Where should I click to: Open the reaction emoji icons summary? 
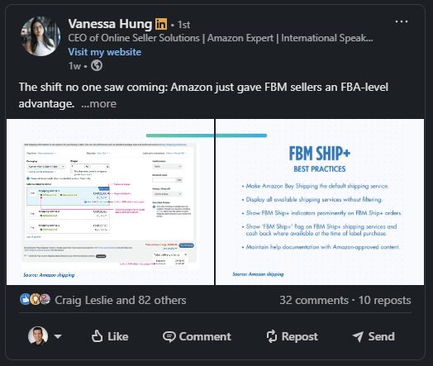coord(35,299)
